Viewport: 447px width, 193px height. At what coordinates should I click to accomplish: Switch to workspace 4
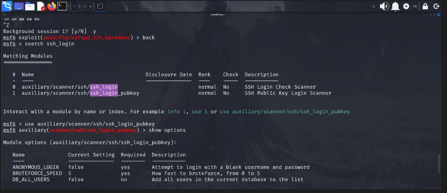(x=91, y=6)
